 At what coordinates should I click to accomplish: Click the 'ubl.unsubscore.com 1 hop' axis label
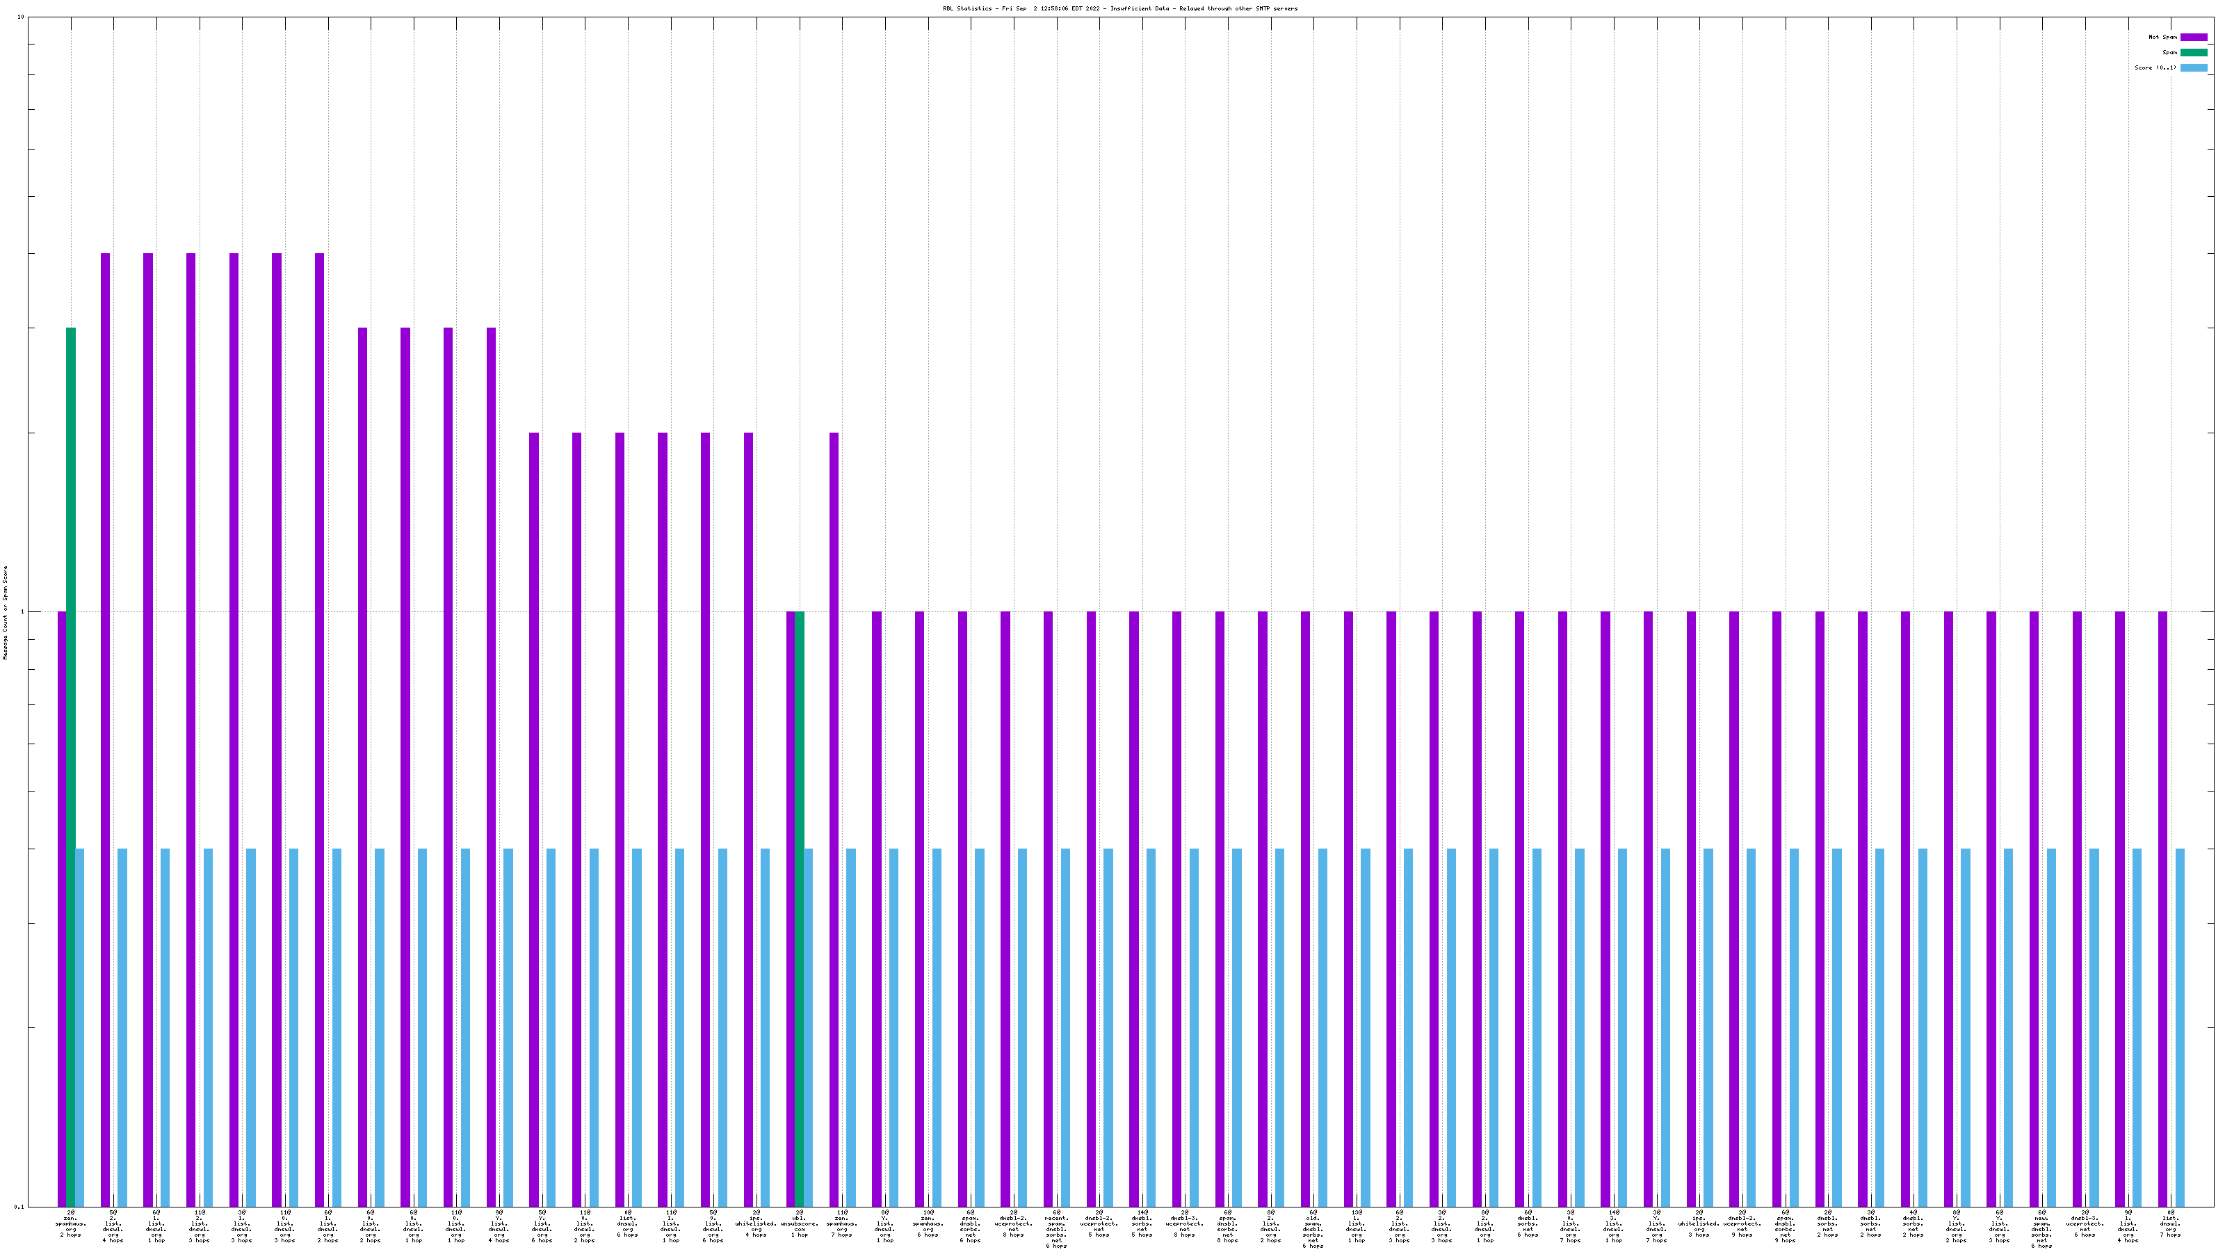coord(799,1224)
